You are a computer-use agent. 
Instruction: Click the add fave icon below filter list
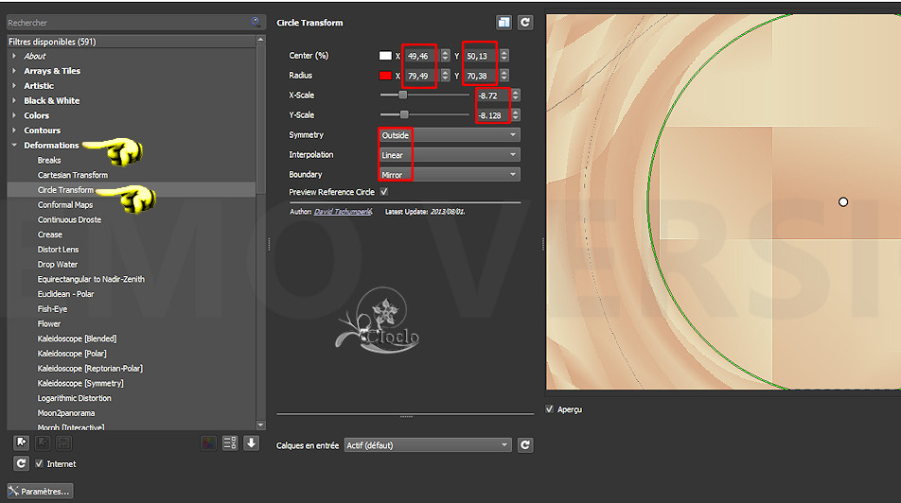21,442
